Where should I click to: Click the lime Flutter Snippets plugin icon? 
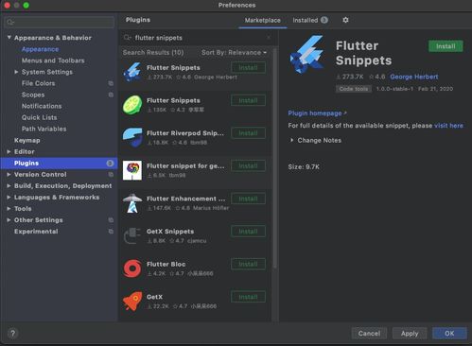tap(132, 105)
